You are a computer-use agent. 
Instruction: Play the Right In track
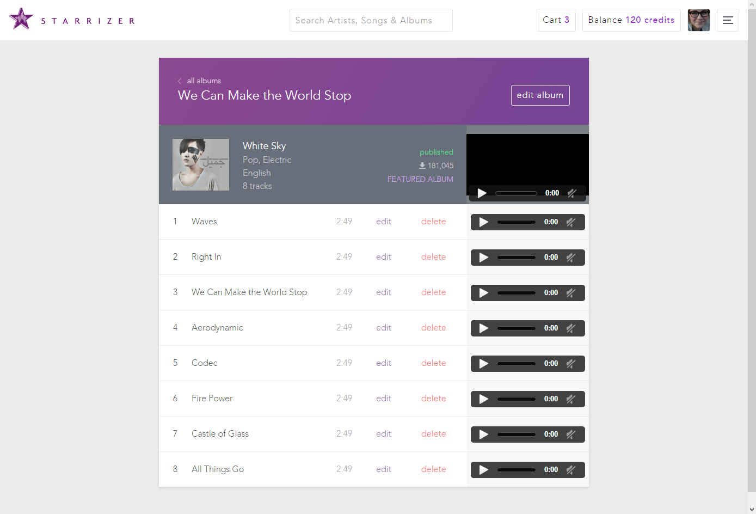(x=483, y=258)
